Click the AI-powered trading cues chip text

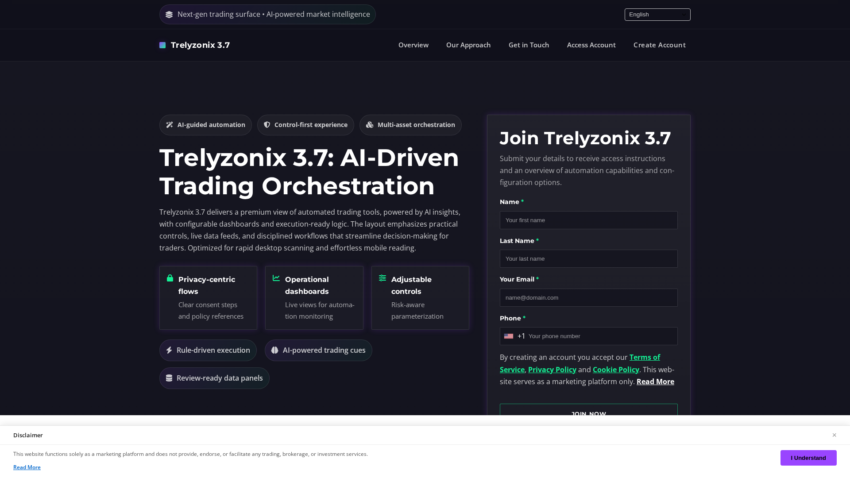[324, 350]
